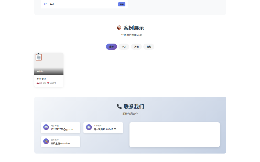Click the 222 list item title
The image size is (260, 162).
point(52,4)
